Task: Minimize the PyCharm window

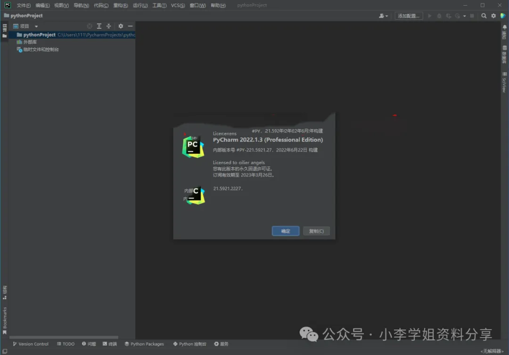Action: [465, 5]
